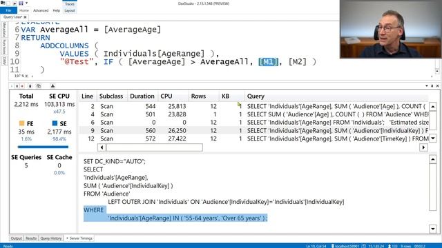Click SET DC_KIND="AUTO" in query detail
Screen dimensions: 442x248
point(115,161)
